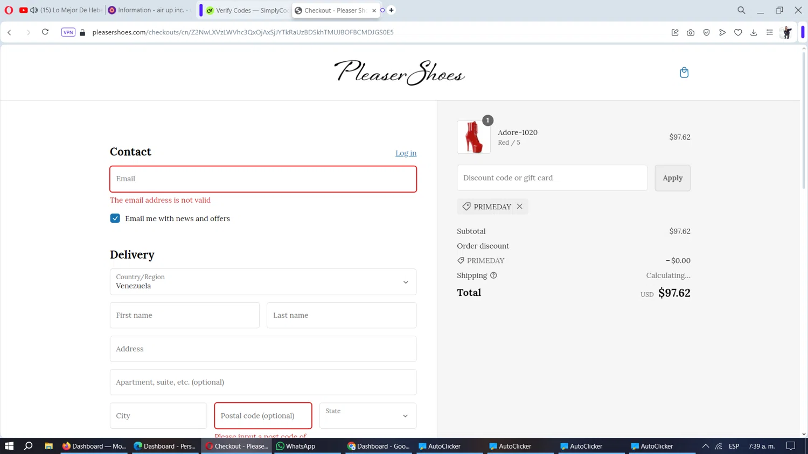
Task: Click the Adore-1020 product name
Action: point(518,132)
